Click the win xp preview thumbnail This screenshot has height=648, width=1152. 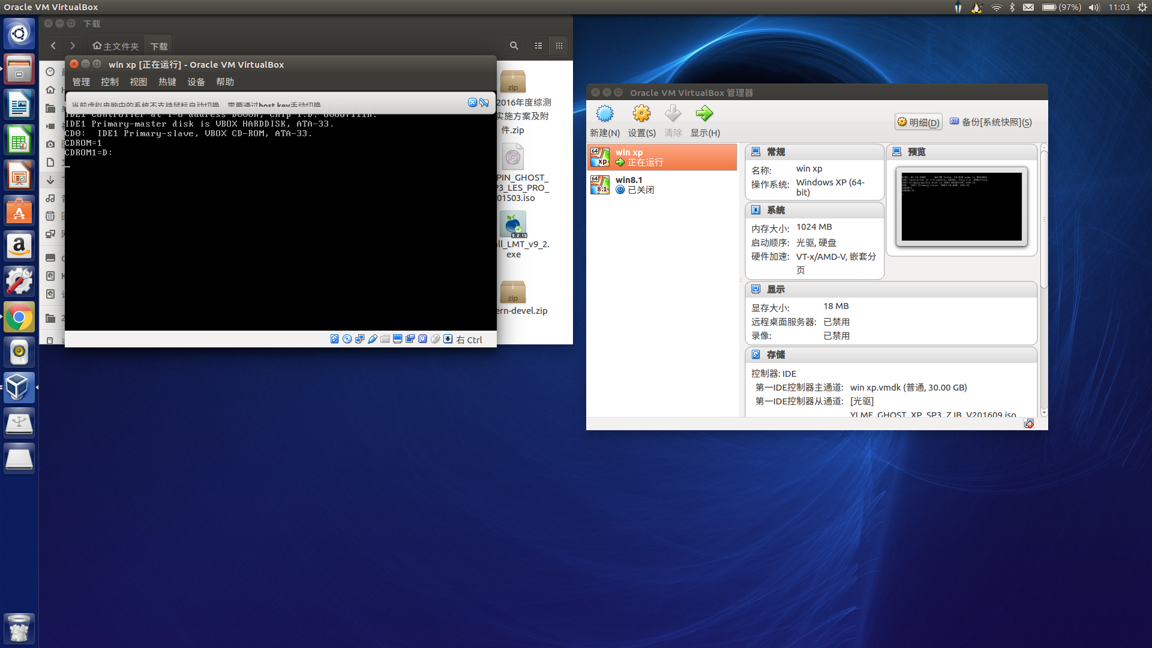pyautogui.click(x=961, y=207)
